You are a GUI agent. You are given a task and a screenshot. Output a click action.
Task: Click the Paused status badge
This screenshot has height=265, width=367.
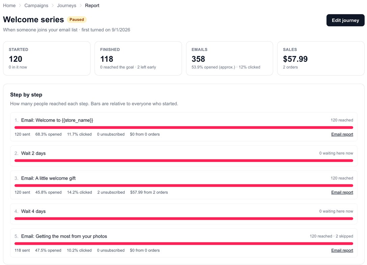tap(77, 20)
